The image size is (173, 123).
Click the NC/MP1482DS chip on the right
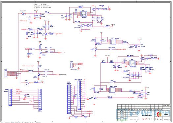132,63
